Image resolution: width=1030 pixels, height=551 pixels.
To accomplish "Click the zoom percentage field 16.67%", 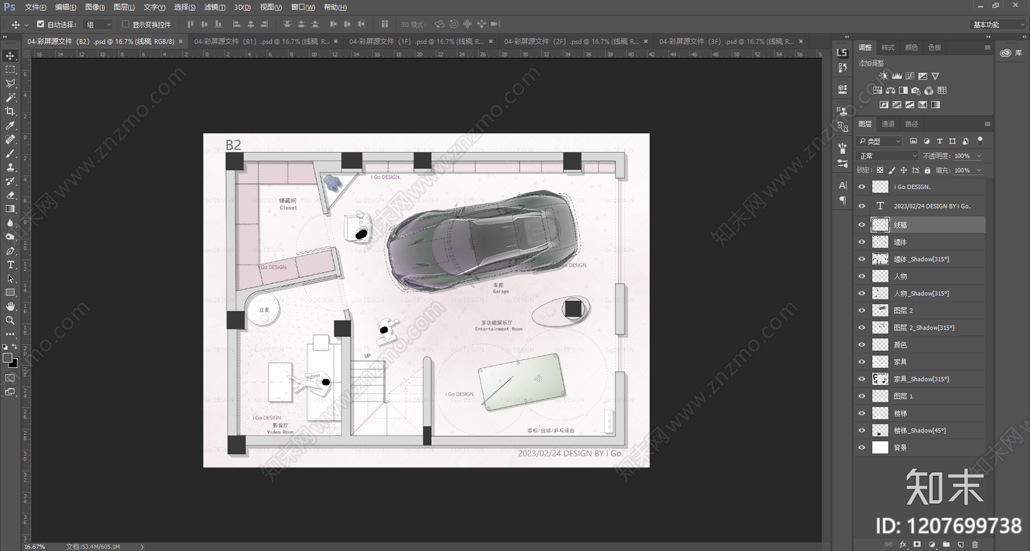I will pos(35,546).
